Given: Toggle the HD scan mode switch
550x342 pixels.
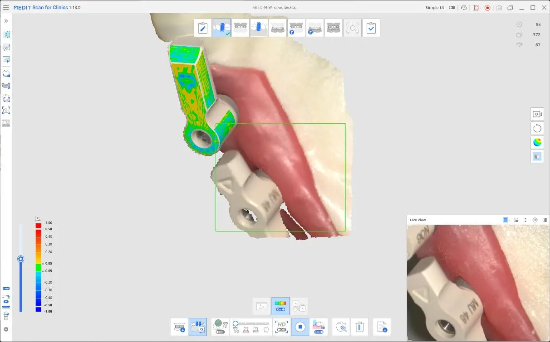Looking at the screenshot, I should (282, 327).
